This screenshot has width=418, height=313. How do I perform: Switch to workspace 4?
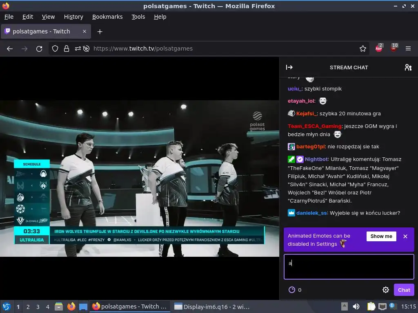[47, 306]
